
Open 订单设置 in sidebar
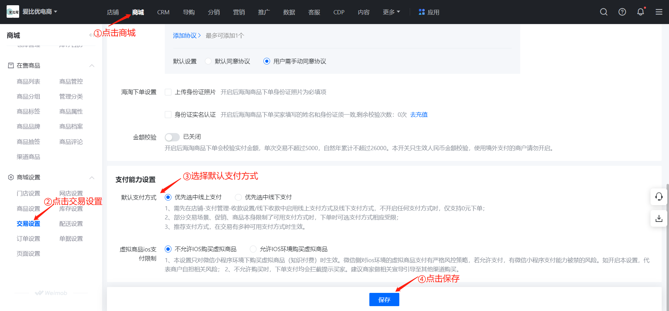(29, 239)
